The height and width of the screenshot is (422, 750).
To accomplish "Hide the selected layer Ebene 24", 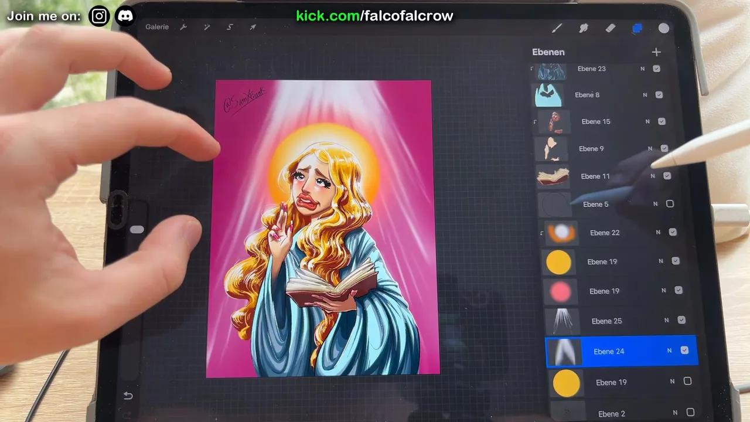I will [x=684, y=350].
